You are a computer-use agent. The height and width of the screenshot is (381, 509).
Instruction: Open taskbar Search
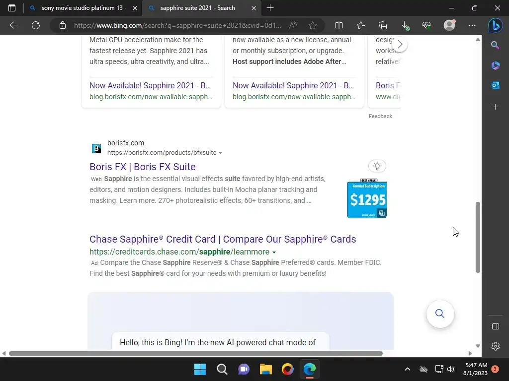(x=222, y=369)
